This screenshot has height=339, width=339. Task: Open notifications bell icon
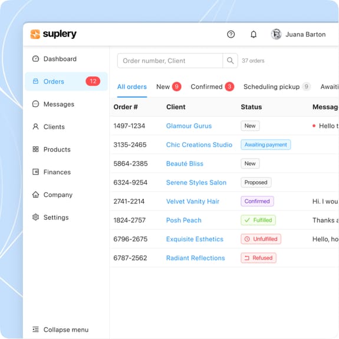(x=254, y=34)
